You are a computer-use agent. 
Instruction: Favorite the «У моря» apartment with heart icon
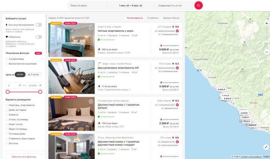point(91,28)
